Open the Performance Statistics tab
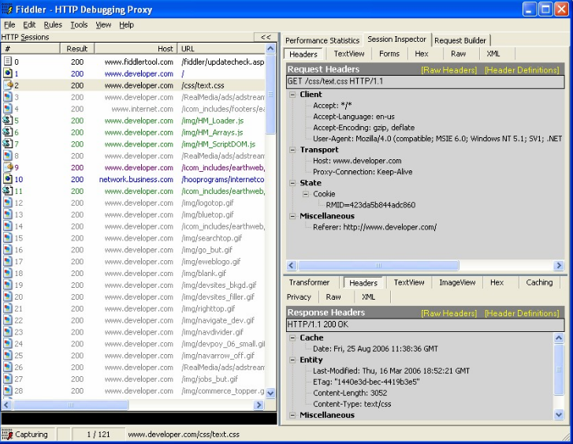Screen dimensions: 573x444 click(322, 40)
